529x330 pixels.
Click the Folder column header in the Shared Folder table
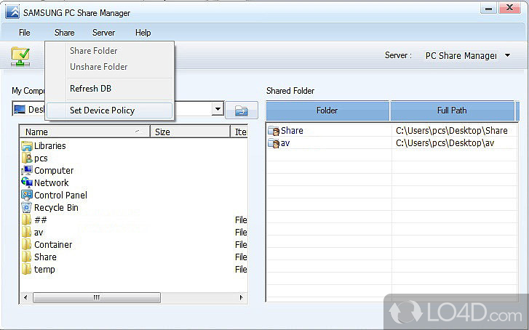(327, 110)
